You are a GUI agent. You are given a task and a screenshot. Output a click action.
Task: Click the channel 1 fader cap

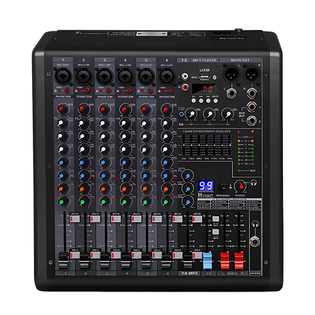click(x=63, y=261)
